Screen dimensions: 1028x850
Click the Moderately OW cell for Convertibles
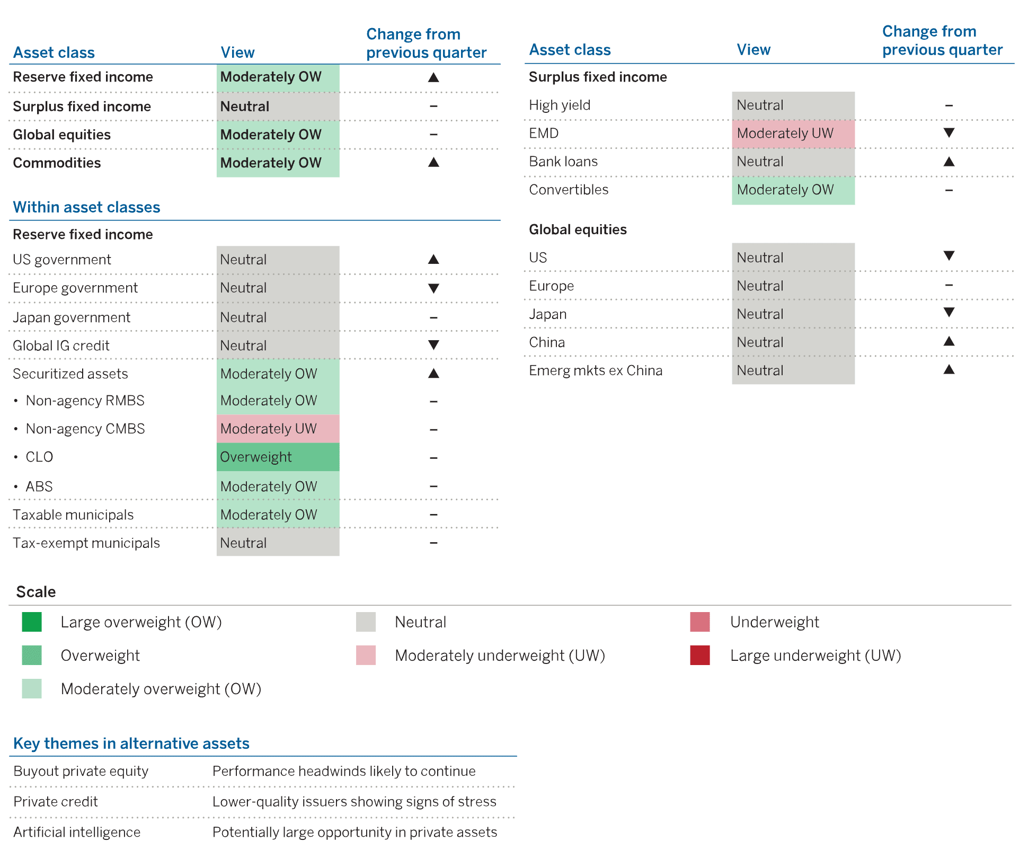[793, 190]
